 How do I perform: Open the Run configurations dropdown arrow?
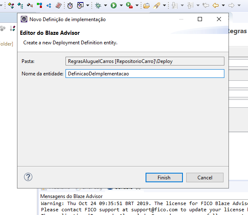click(x=122, y=5)
